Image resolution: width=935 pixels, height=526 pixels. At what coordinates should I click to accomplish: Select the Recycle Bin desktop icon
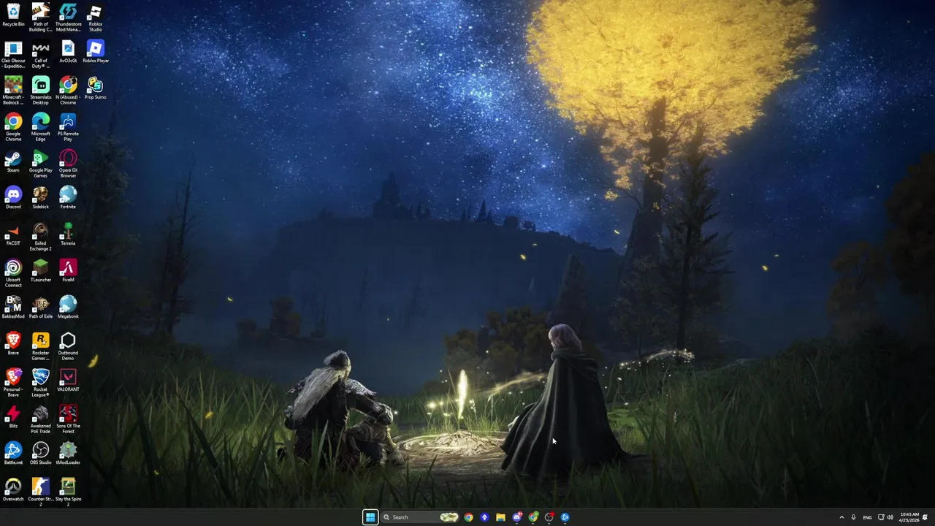[x=13, y=16]
